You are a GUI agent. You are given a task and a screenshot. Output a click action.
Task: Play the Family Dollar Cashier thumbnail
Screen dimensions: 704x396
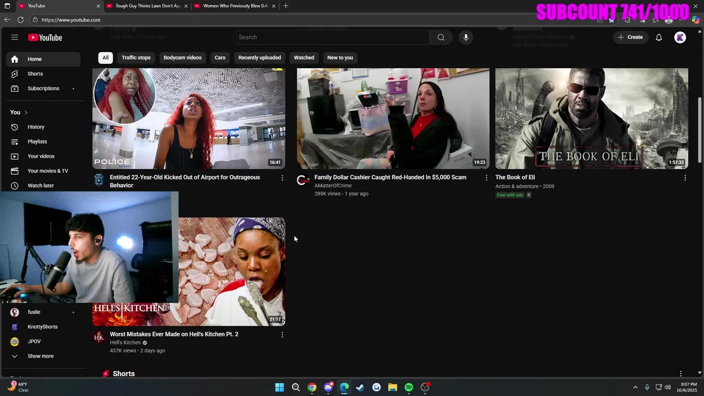[x=393, y=118]
